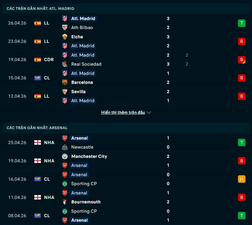Image resolution: width=252 pixels, height=225 pixels.
Task: Select the Atl. Madrid club crest
Action: (65, 18)
